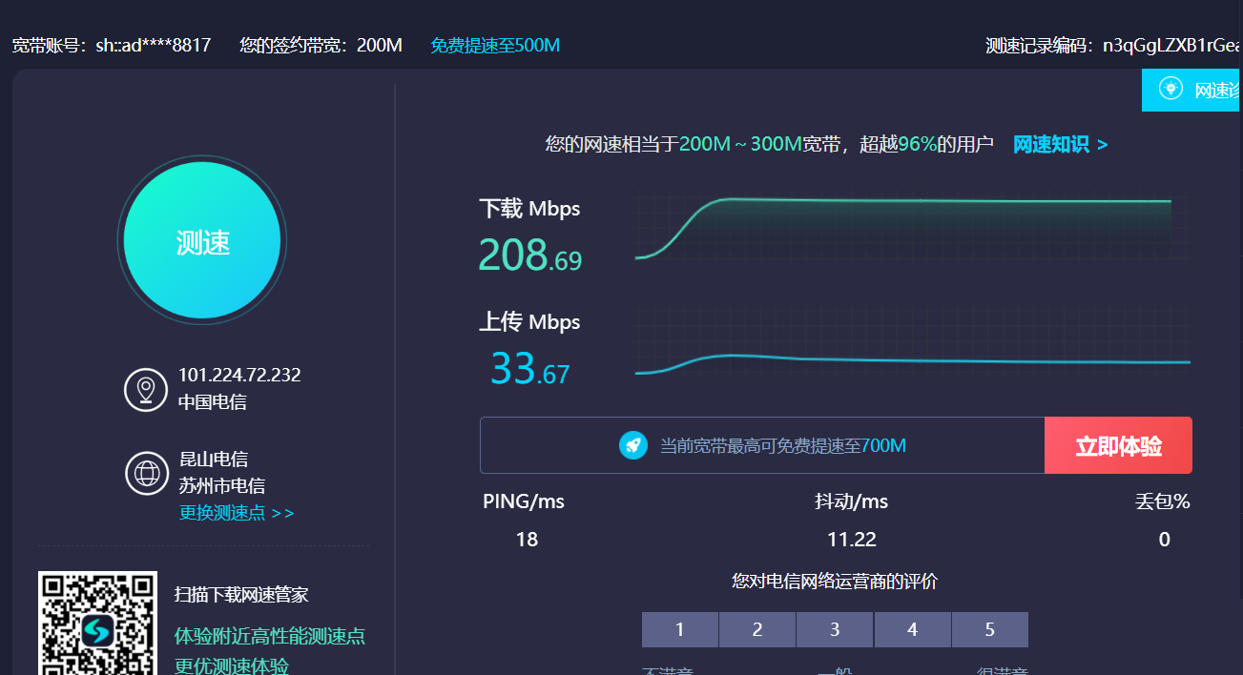Viewport: 1243px width, 675px height.
Task: Click the 更优测速体验 text
Action: (232, 665)
